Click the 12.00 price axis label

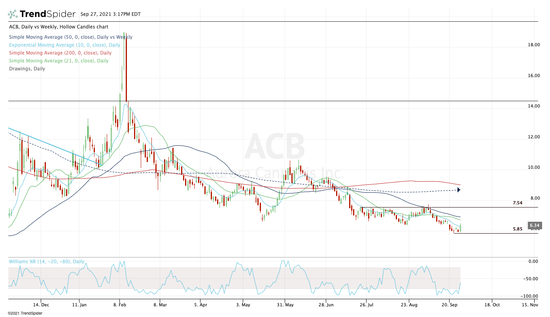click(x=534, y=137)
